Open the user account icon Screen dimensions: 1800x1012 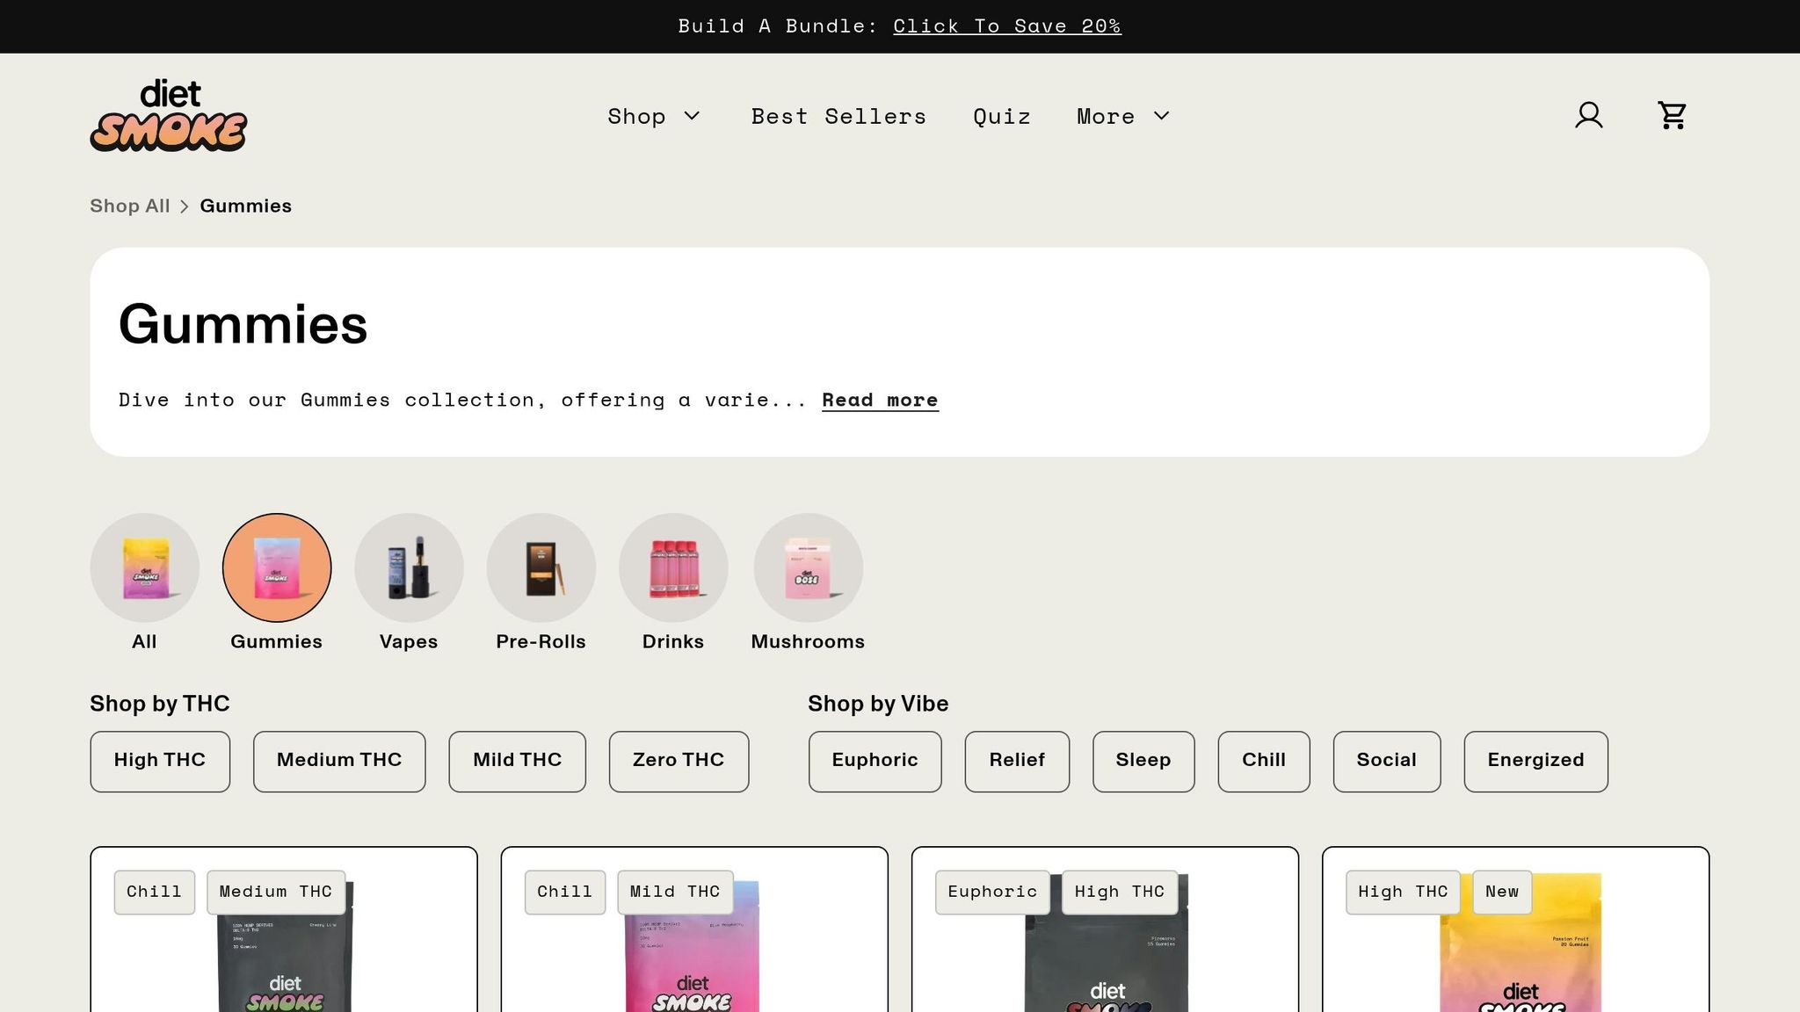coord(1588,115)
